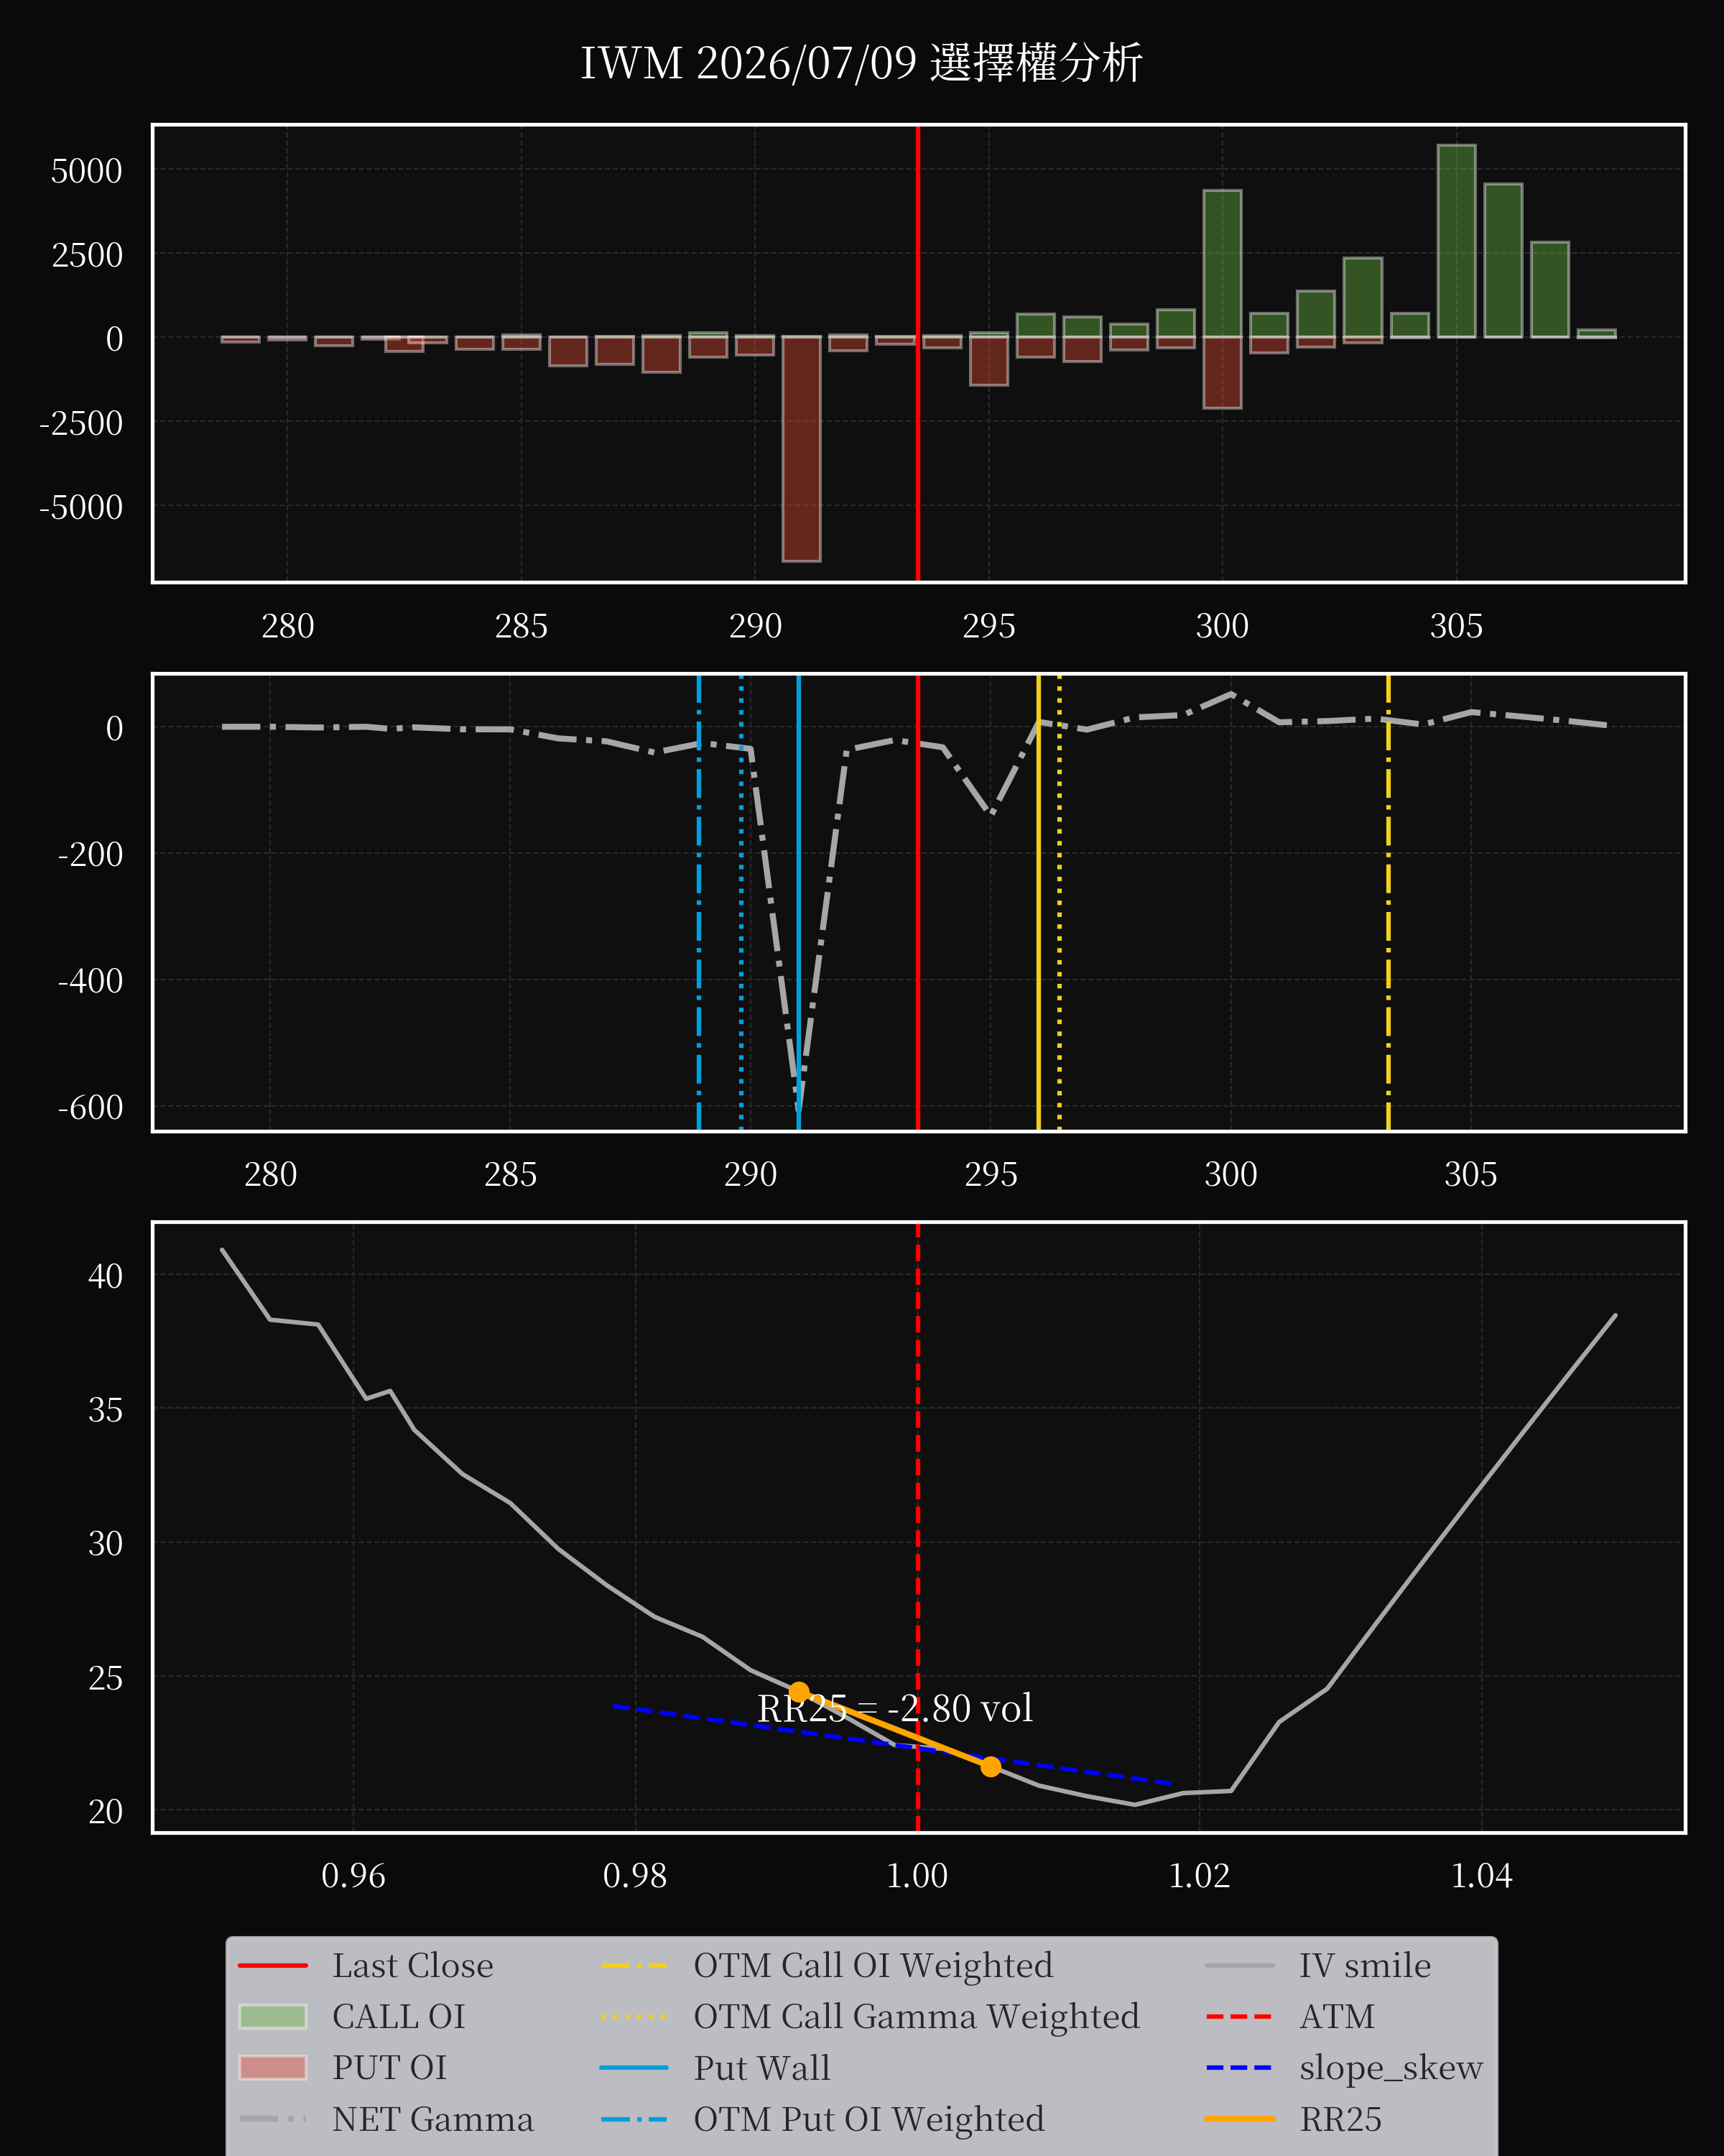Click the call OI bar at strike 300
The height and width of the screenshot is (2156, 1724).
click(x=1223, y=263)
